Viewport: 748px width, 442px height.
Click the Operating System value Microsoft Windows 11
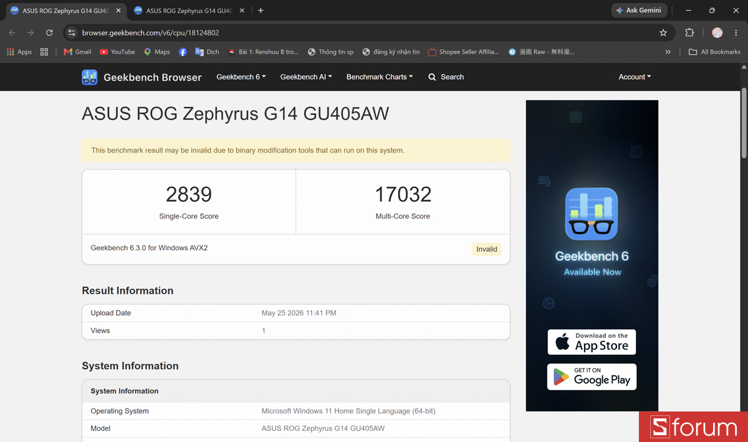(x=348, y=411)
